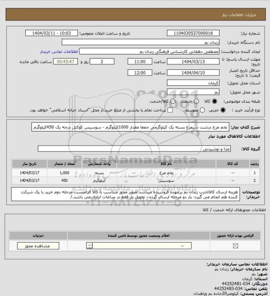Click the جزئیات اطلاعات نیاز page title
The image size is (270, 296).
(x=239, y=15)
